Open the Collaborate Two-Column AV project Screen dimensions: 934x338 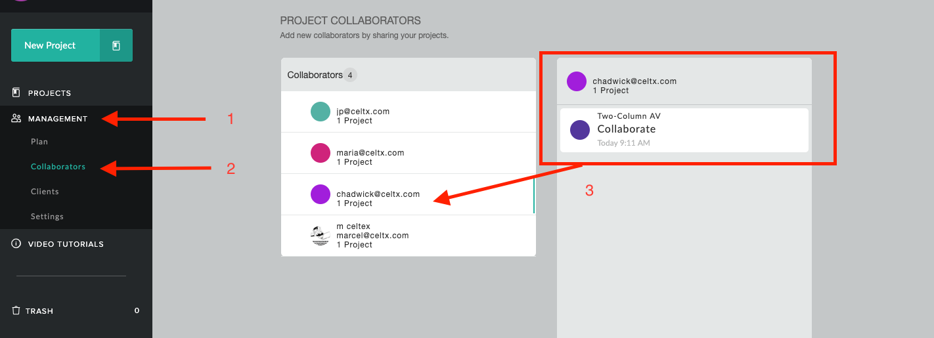click(684, 130)
